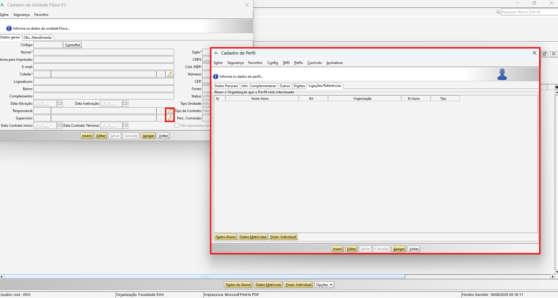The width and height of the screenshot is (558, 298).
Task: Switch to the Outros tab
Action: point(285,86)
